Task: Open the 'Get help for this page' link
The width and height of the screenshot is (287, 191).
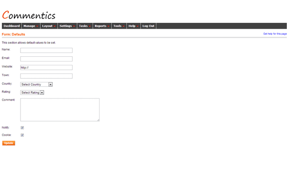Action: click(275, 34)
